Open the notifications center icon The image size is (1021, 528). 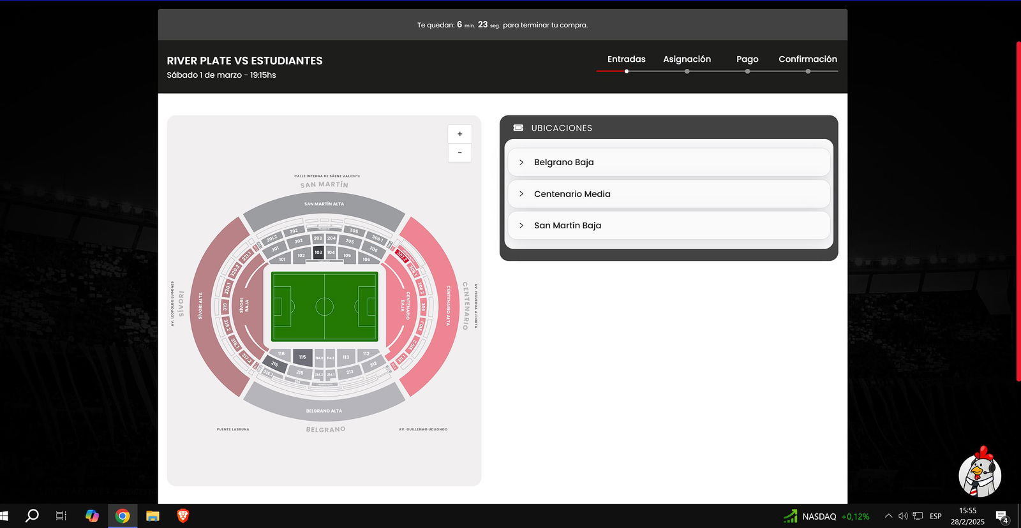pos(1002,517)
